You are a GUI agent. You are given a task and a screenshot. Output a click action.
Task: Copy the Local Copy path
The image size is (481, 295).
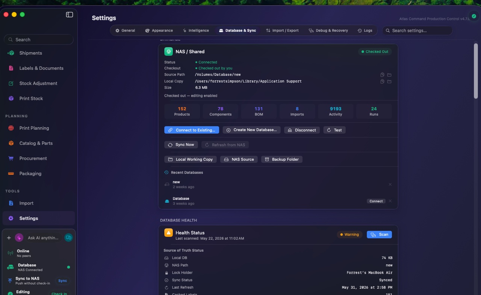[382, 81]
